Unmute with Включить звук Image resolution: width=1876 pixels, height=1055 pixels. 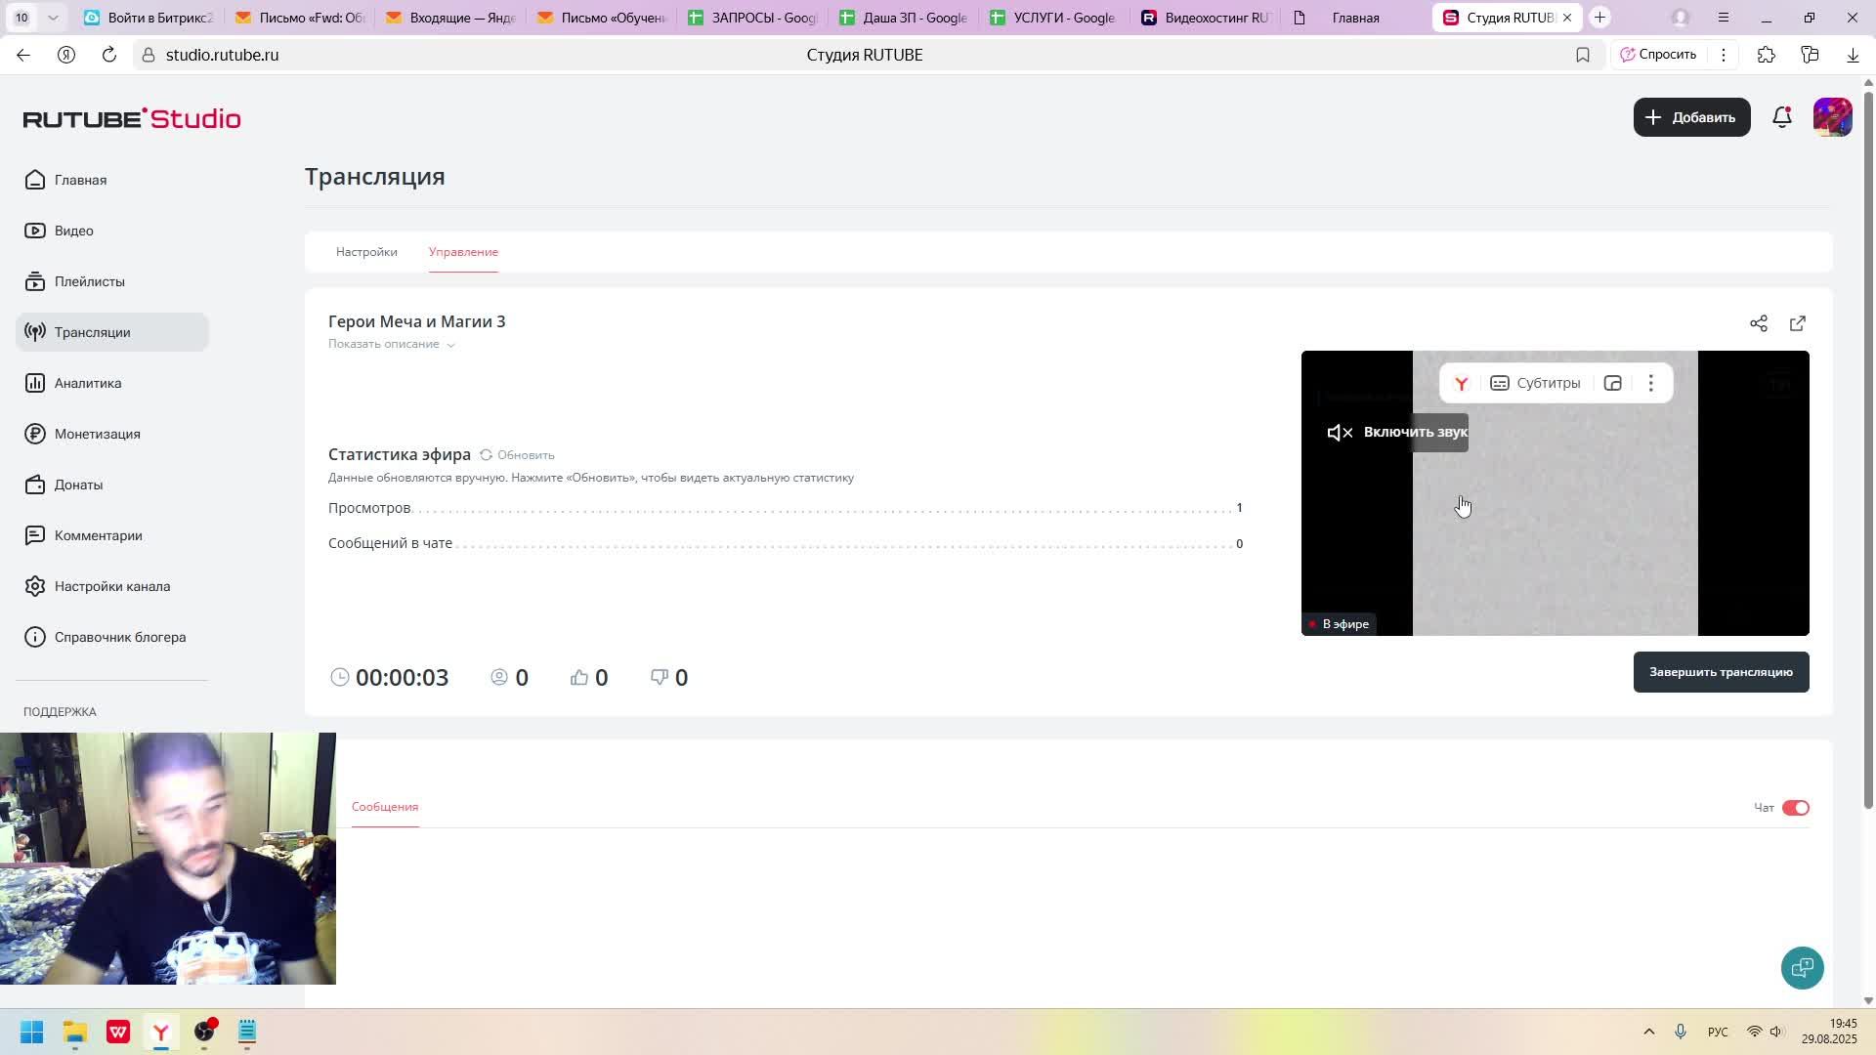click(1397, 432)
